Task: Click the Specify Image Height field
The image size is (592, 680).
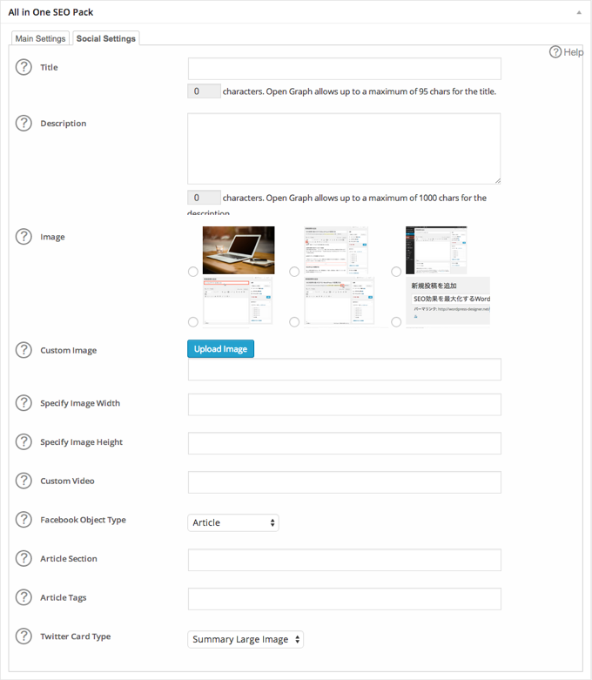Action: point(345,443)
